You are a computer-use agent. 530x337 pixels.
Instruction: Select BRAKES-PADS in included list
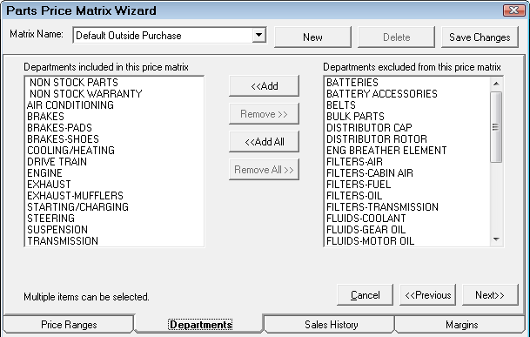coord(114,128)
